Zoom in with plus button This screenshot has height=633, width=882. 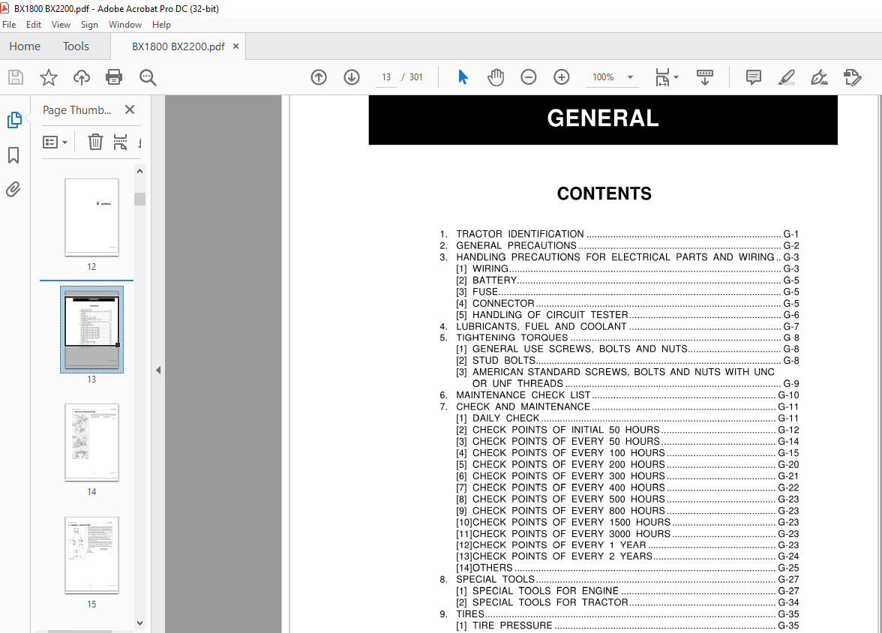(x=561, y=77)
